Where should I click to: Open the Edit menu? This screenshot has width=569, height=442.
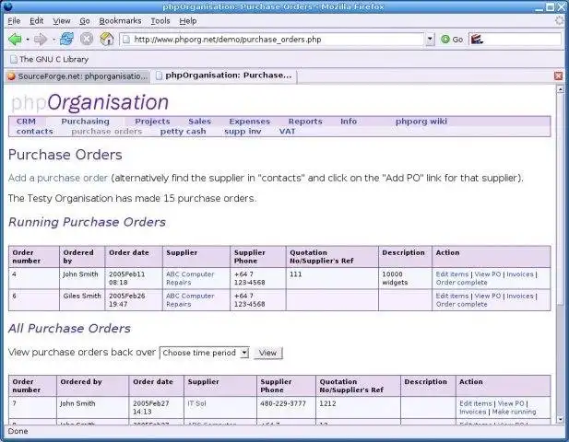(x=37, y=21)
